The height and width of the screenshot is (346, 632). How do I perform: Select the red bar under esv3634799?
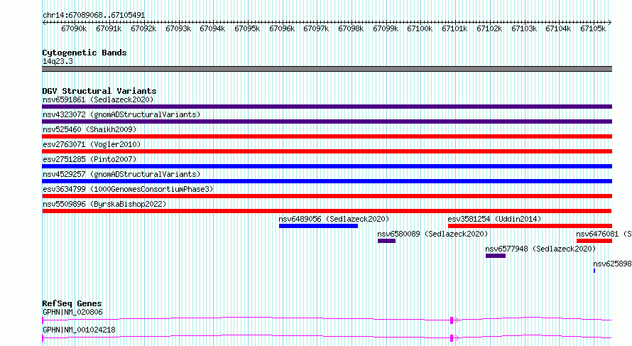(x=327, y=196)
